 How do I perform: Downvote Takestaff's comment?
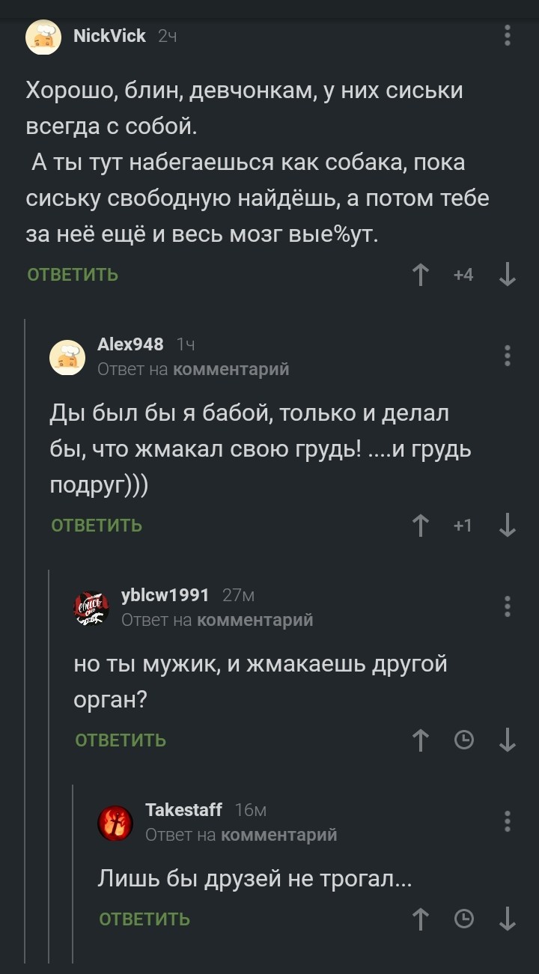(507, 919)
